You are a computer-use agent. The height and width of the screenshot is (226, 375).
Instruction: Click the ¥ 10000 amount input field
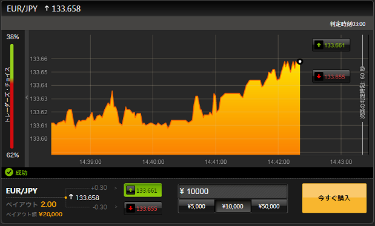[233, 191]
